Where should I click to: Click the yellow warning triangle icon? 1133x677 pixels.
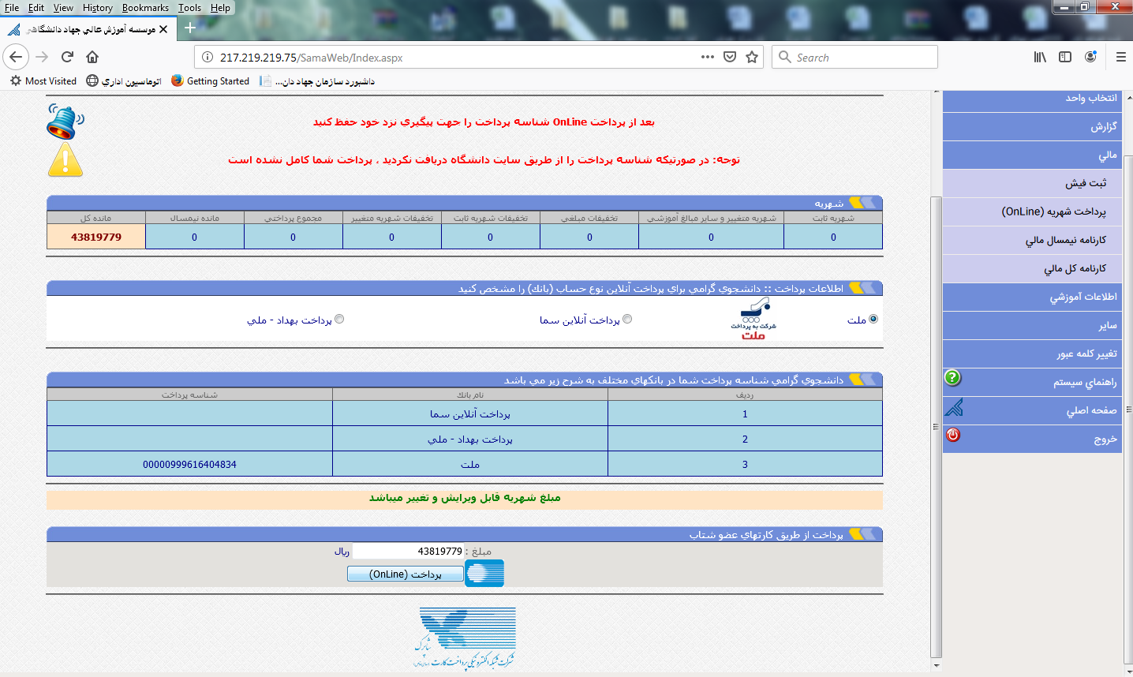(65, 159)
